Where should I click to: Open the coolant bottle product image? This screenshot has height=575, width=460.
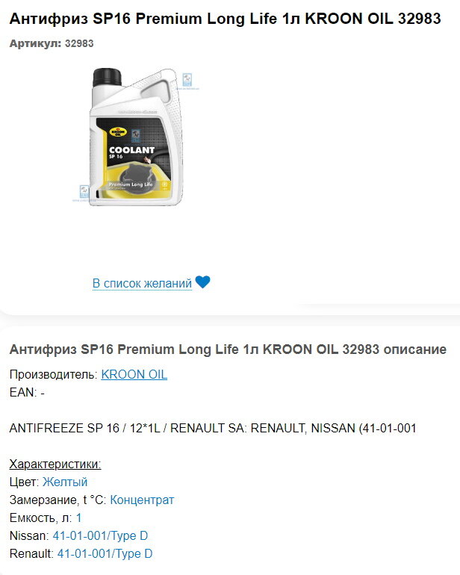point(136,137)
